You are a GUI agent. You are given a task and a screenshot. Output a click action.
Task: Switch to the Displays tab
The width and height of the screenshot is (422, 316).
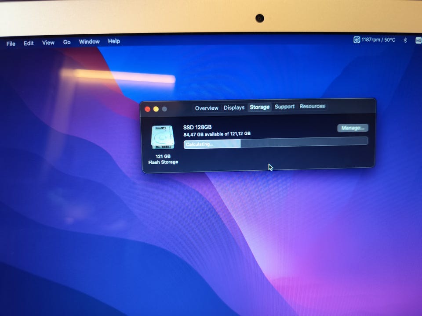pyautogui.click(x=234, y=108)
